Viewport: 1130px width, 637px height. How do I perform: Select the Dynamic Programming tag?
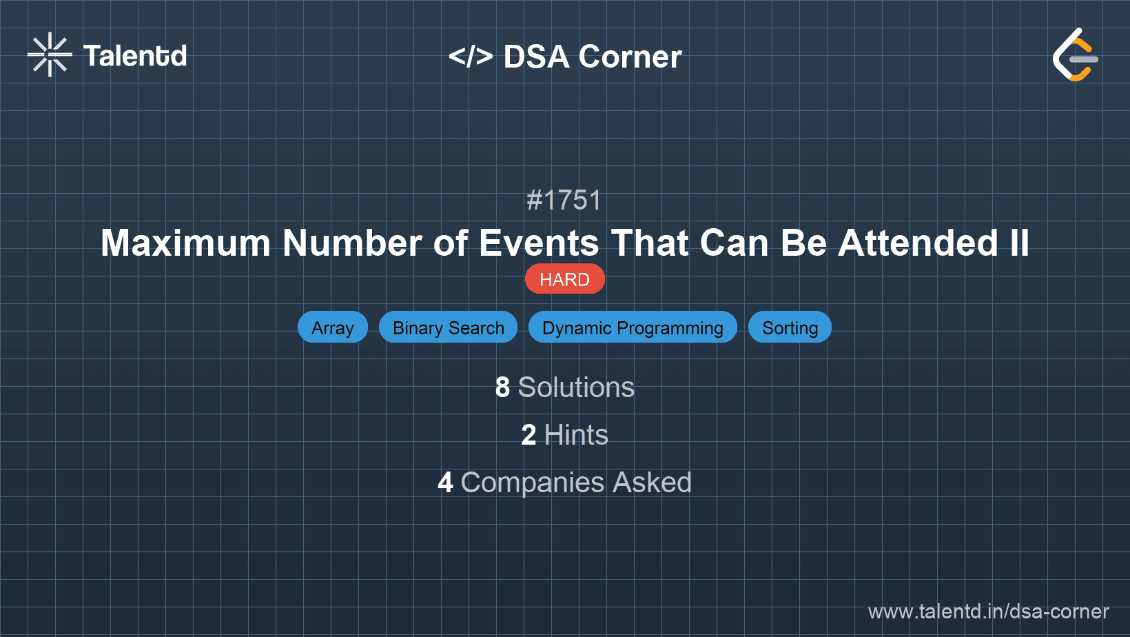pos(632,327)
